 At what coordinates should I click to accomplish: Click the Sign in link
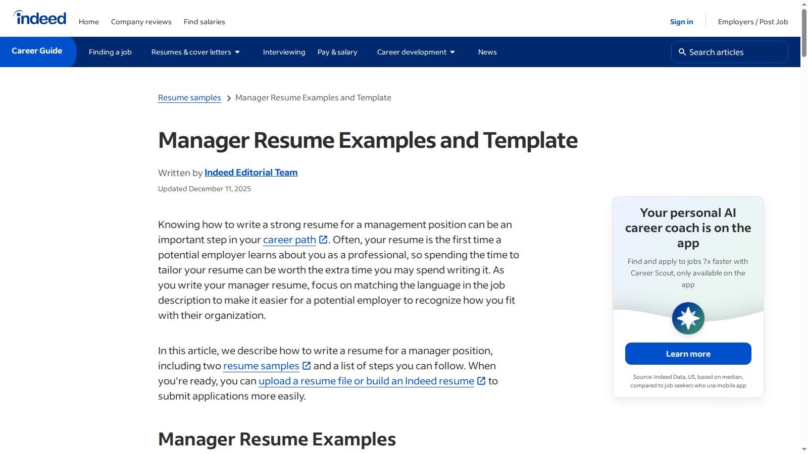(x=681, y=22)
